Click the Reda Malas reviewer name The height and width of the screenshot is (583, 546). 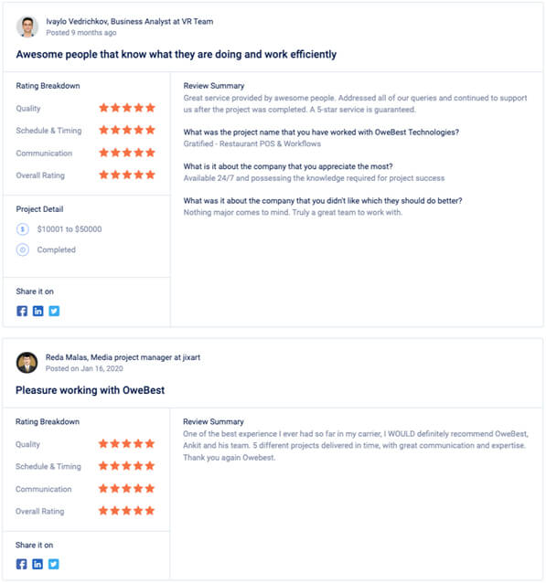coord(67,357)
